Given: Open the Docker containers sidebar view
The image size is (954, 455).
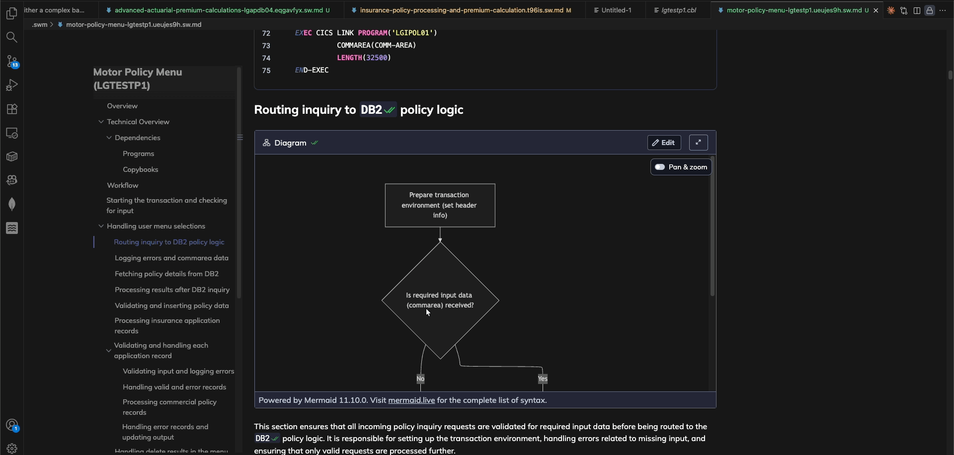Looking at the screenshot, I should coord(12,156).
